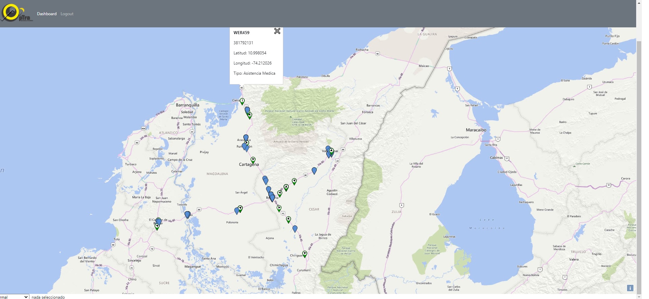Click the OpTra logo

click(17, 13)
